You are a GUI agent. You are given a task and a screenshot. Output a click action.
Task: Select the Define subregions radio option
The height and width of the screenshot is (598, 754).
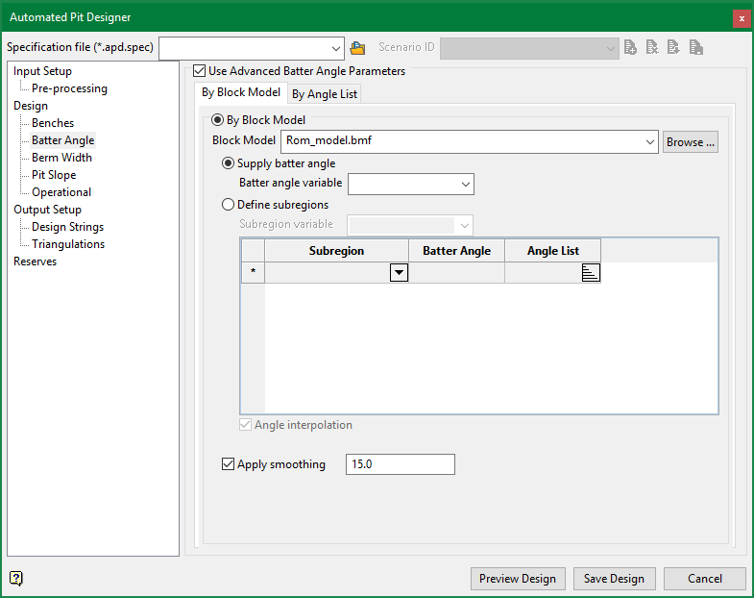coord(229,205)
